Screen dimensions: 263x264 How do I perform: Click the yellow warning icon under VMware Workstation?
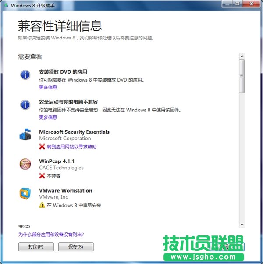pyautogui.click(x=42, y=205)
